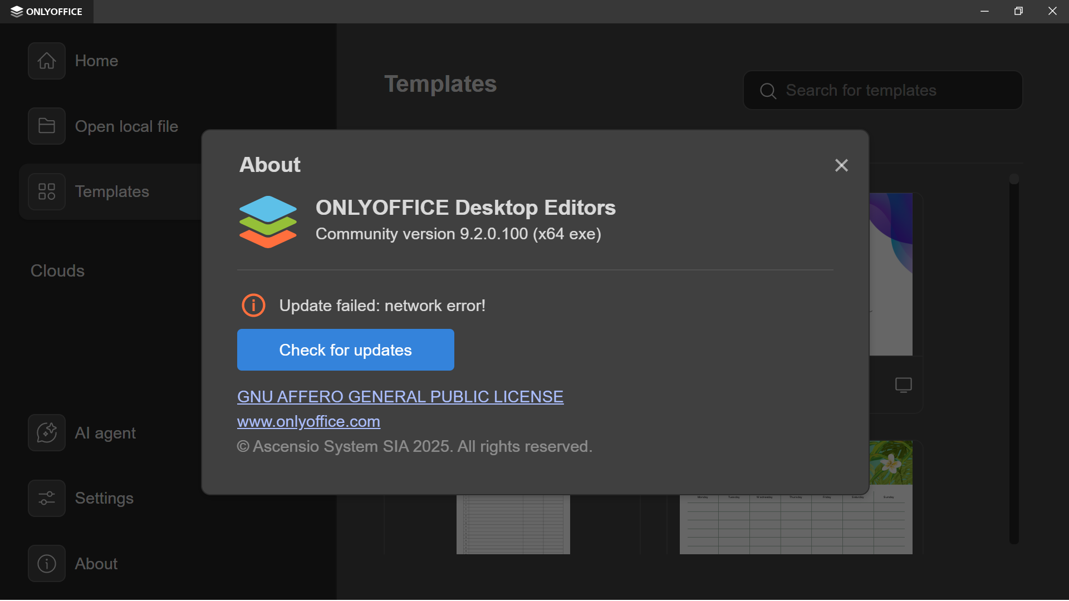The height and width of the screenshot is (601, 1069).
Task: Click the orange update error info icon
Action: point(253,306)
